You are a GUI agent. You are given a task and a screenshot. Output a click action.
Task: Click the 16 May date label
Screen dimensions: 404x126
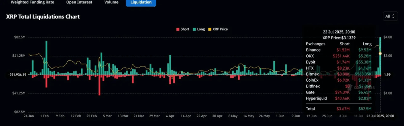coord(248,116)
